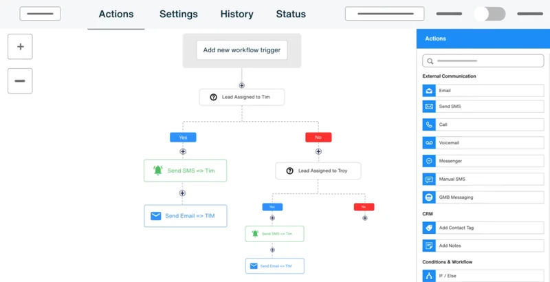The width and height of the screenshot is (550, 282).
Task: Click the Messenger action icon
Action: click(429, 161)
